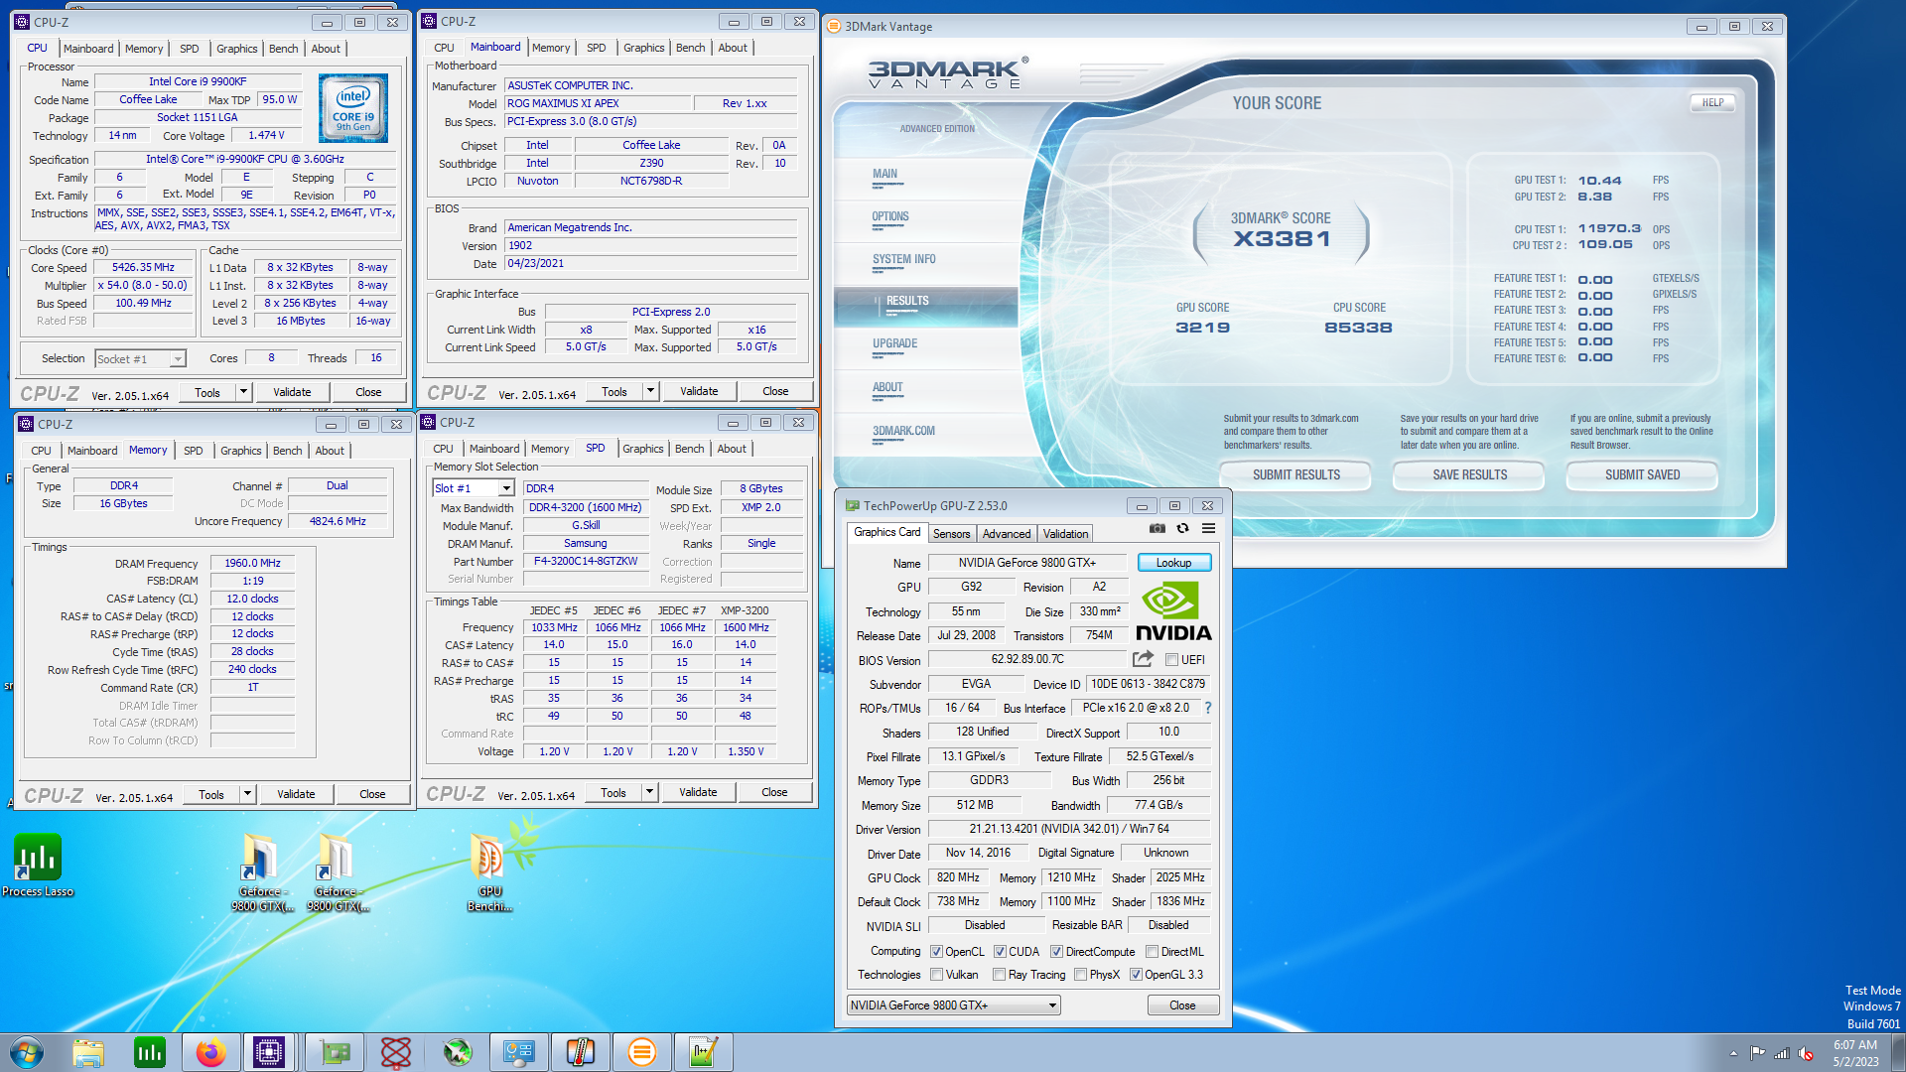
Task: Click the X3381 3DMark score value
Action: point(1282,239)
